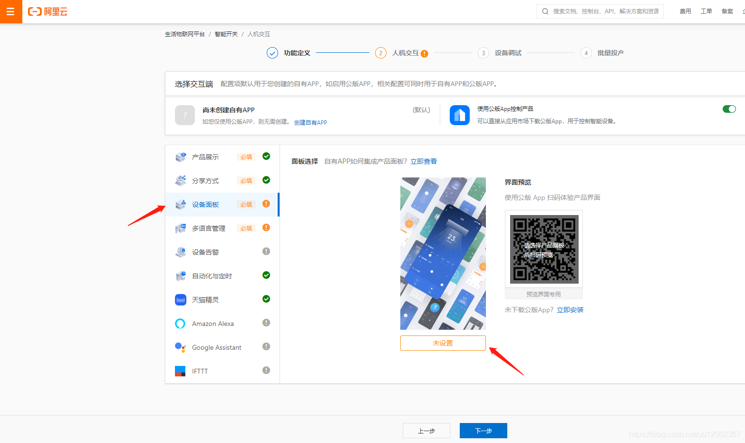The image size is (745, 443).
Task: Click the device panel preview thumbnail
Action: click(x=443, y=254)
